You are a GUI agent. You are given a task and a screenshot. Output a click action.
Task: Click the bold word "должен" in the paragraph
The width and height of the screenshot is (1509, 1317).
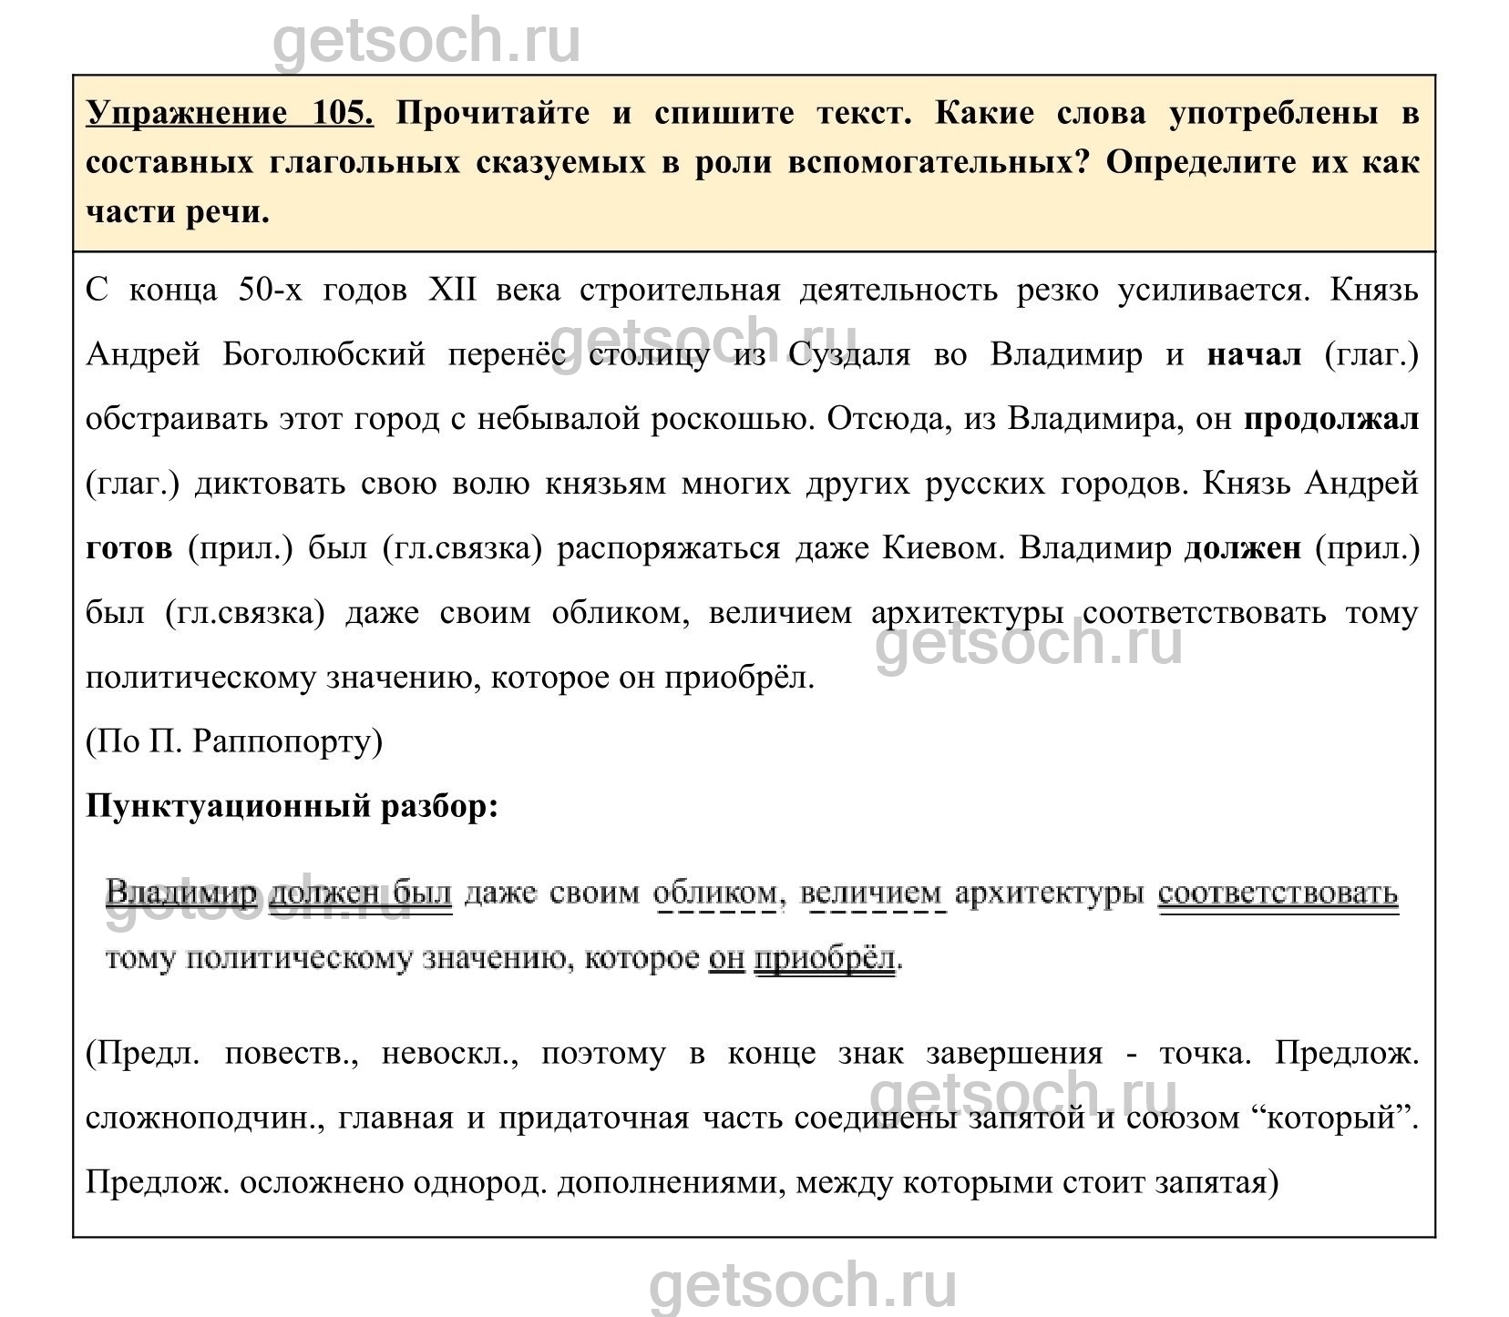1241,549
